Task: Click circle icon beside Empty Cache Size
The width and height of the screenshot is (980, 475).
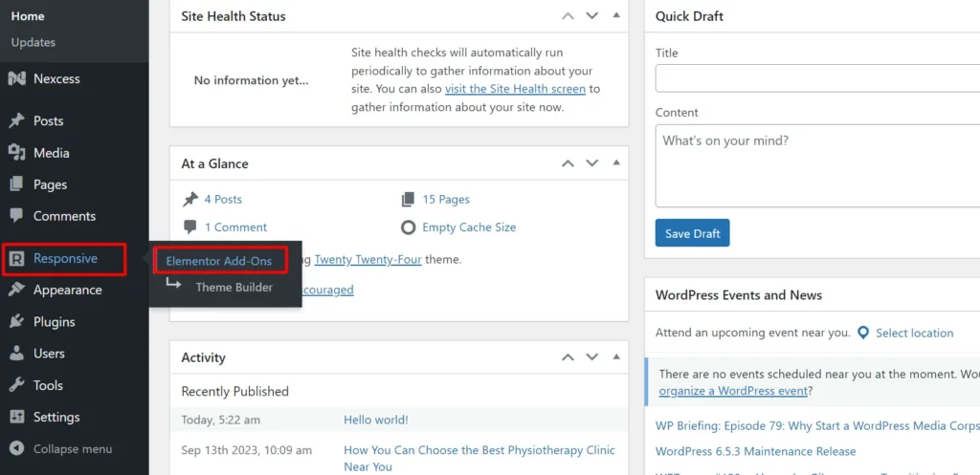Action: 408,227
